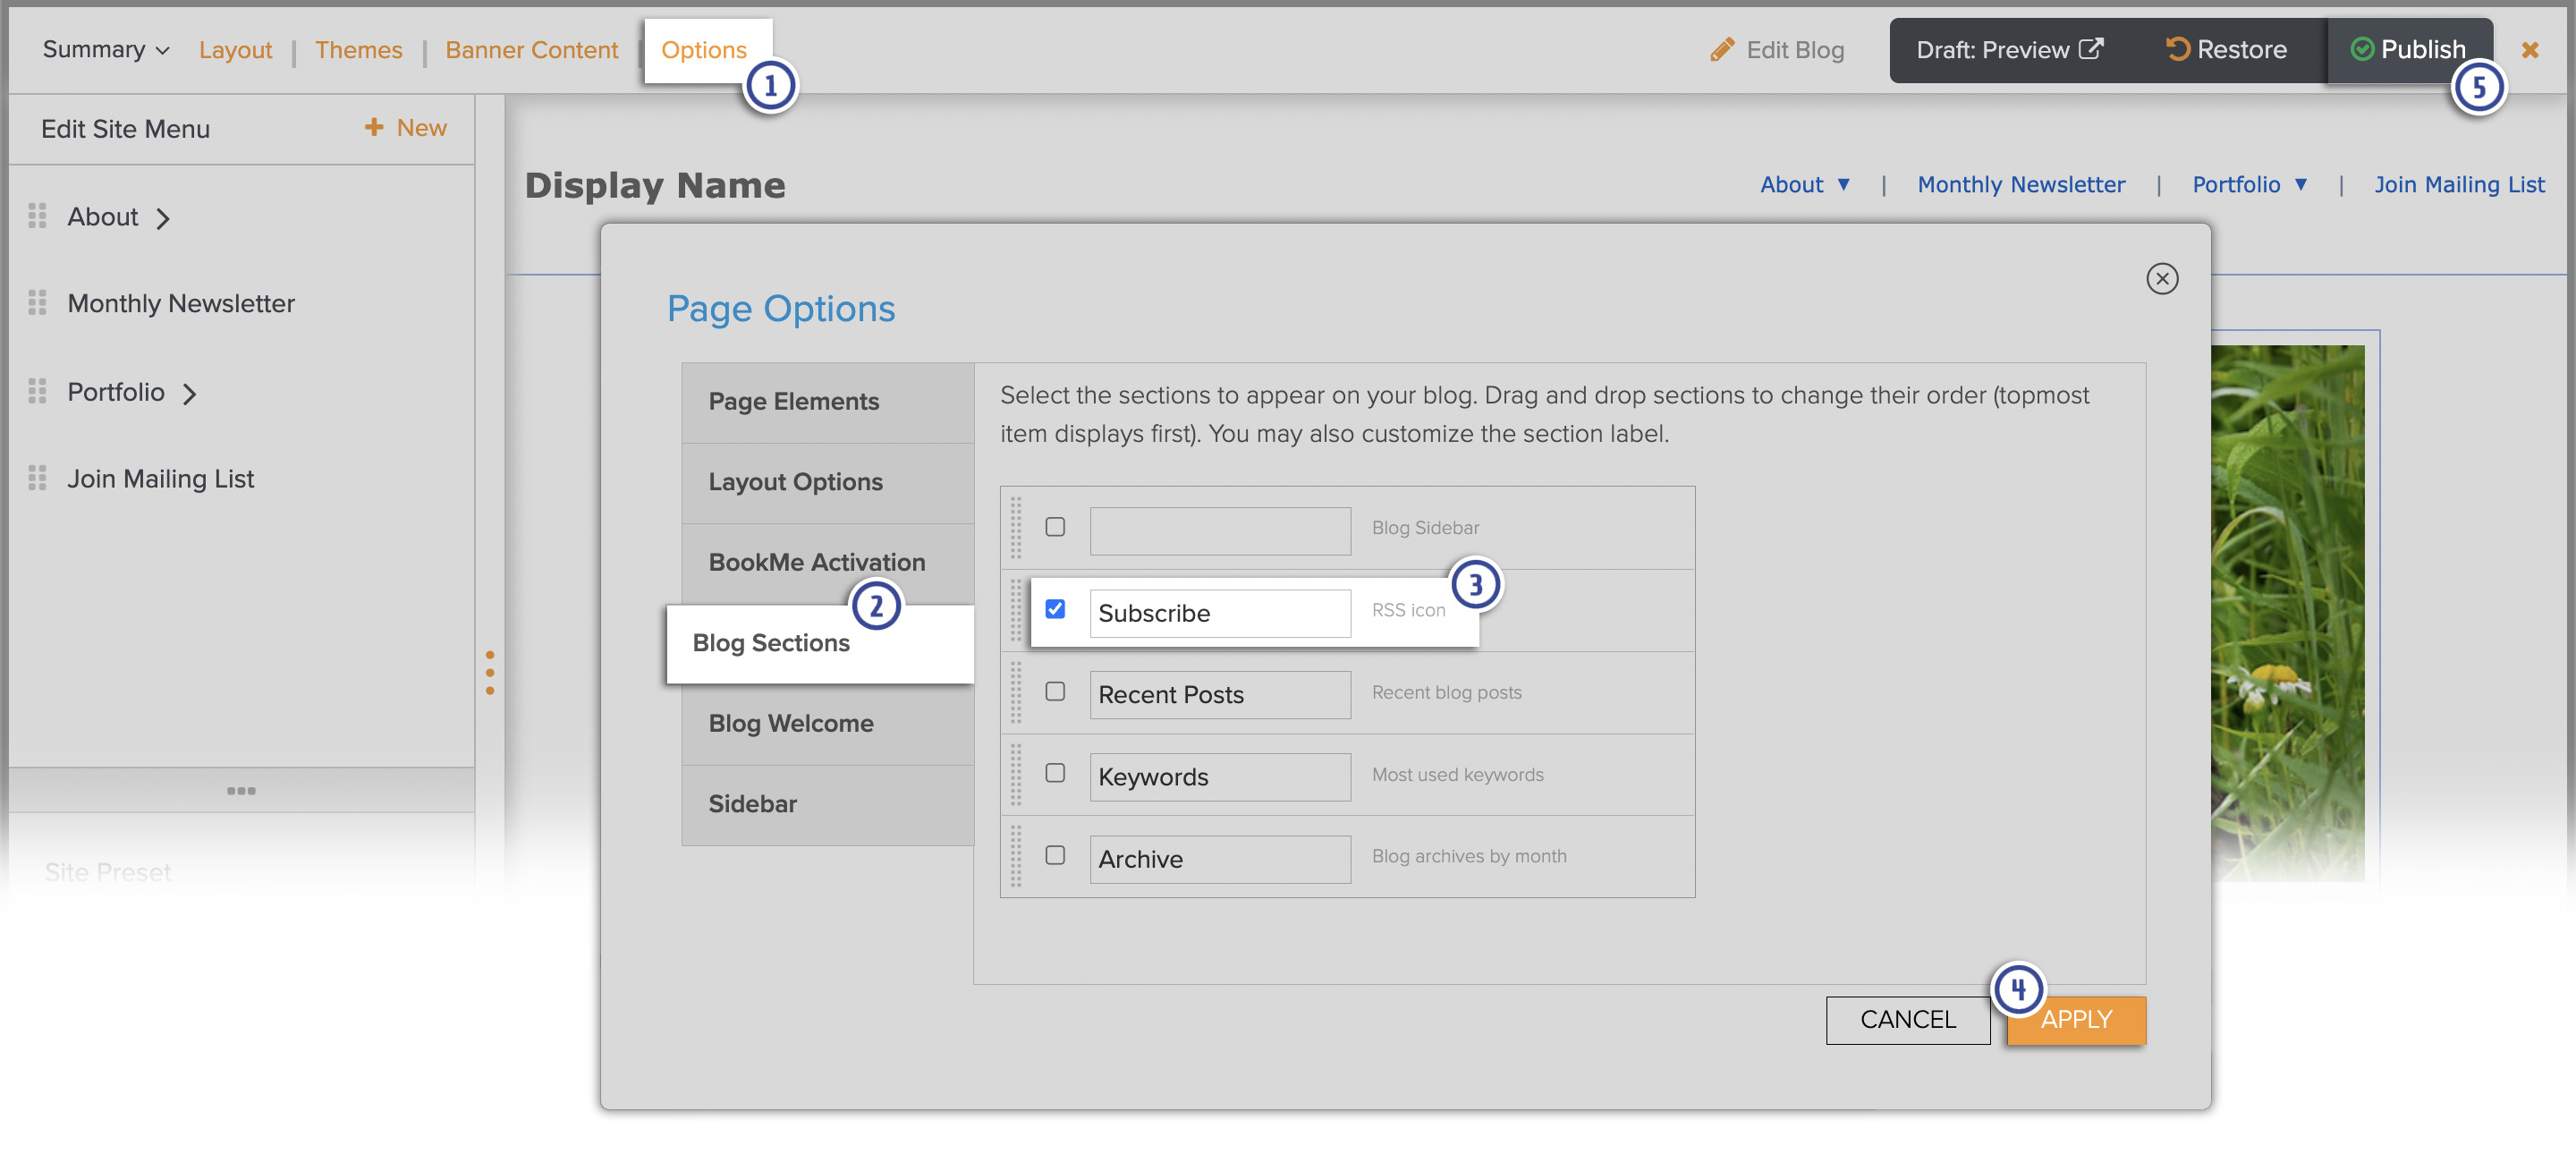This screenshot has height=1154, width=2576.
Task: Click the Subscribe label field
Action: point(1220,613)
